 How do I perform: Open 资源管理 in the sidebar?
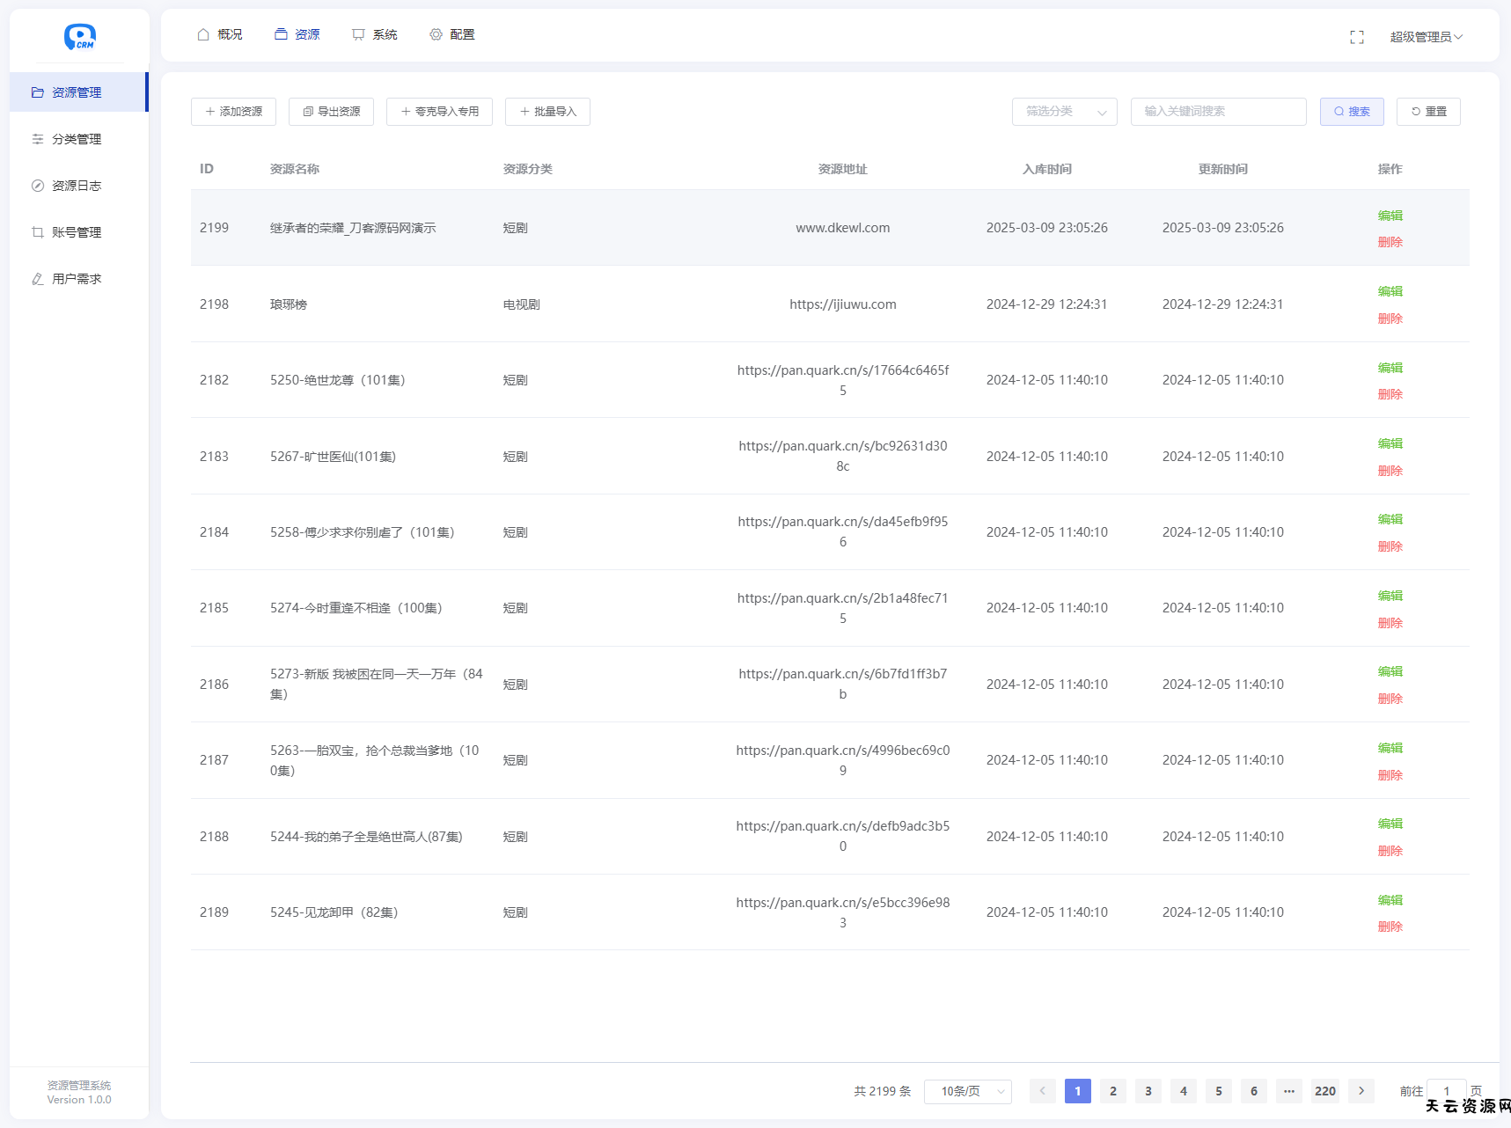(77, 92)
